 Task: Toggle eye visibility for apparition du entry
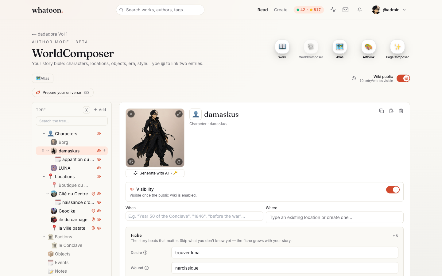coord(99,159)
